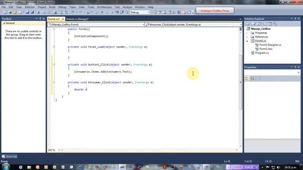Open the Analyze menu
The image size is (303, 170).
click(x=127, y=7)
